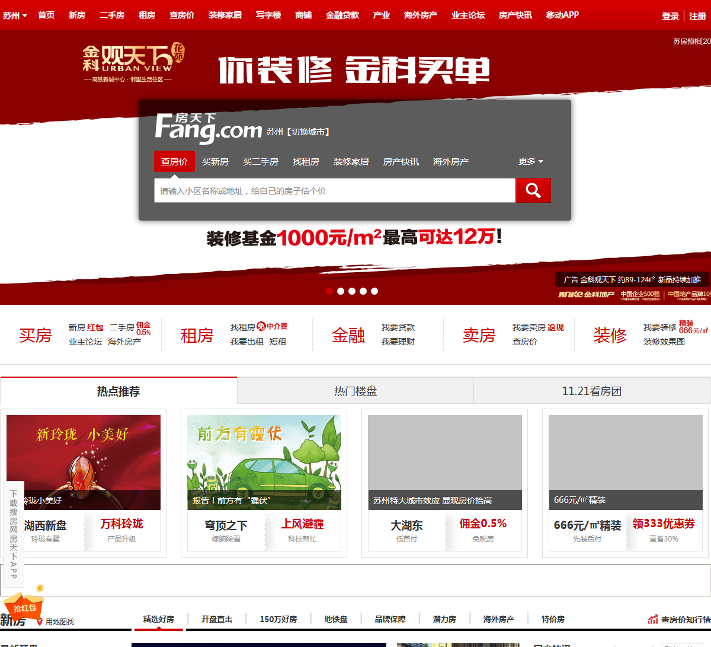Select the 找租房 search tab
The image size is (711, 647).
click(x=306, y=161)
